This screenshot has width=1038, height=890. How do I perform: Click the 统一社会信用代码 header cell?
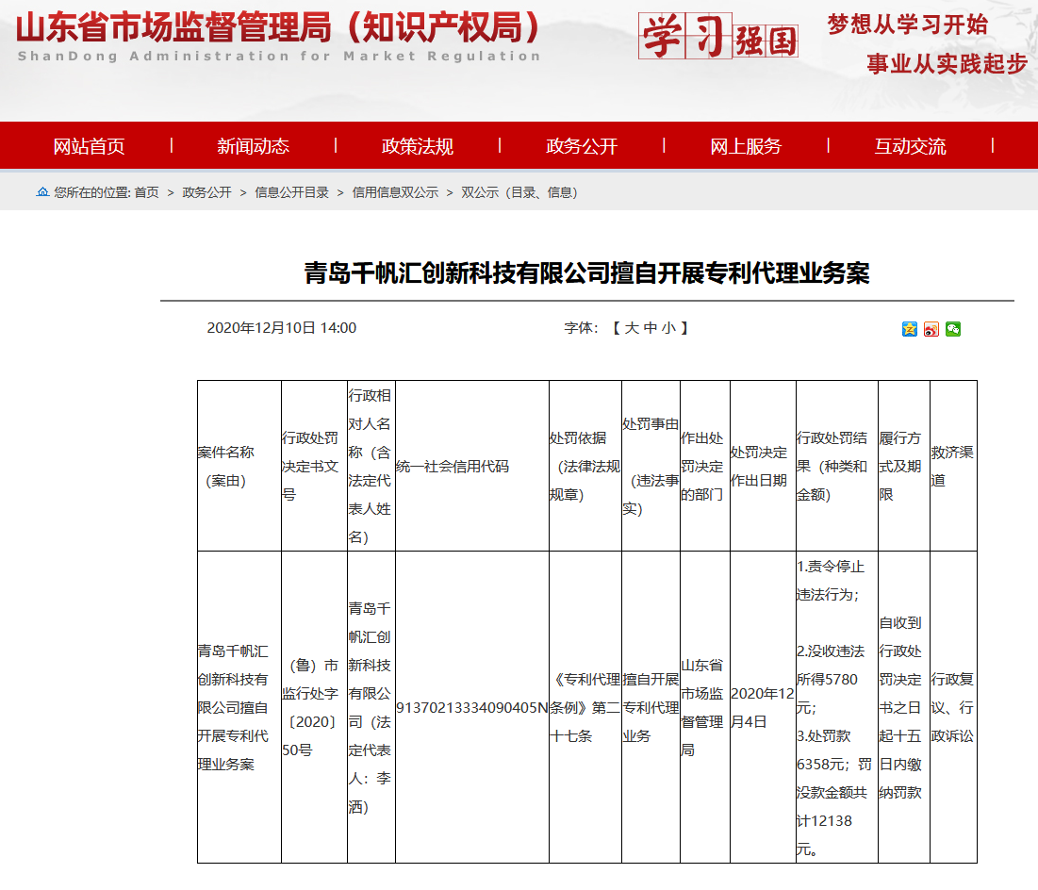point(472,466)
